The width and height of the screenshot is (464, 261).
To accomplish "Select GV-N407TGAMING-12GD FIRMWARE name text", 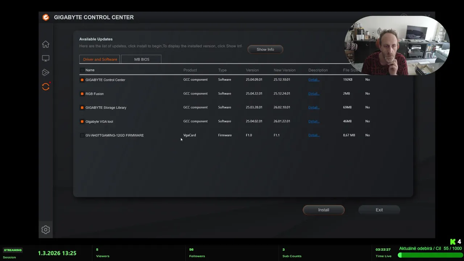I will coord(115,135).
